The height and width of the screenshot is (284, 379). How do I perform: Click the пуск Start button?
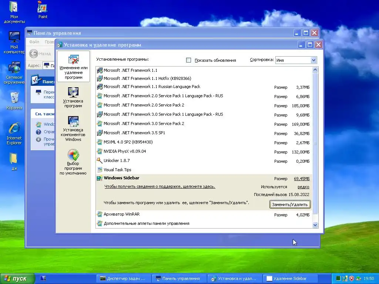click(x=17, y=278)
